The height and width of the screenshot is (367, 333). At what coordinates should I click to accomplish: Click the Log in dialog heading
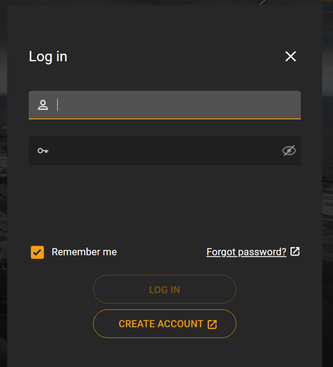(x=48, y=57)
